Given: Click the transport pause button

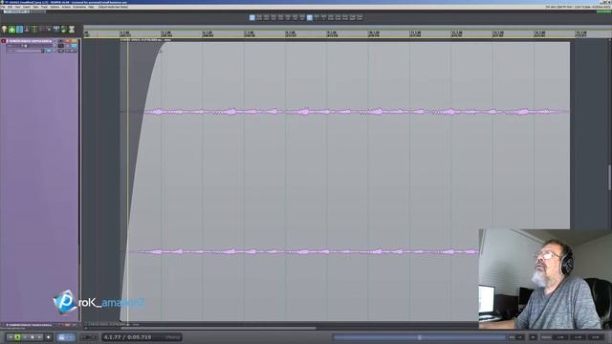Looking at the screenshot, I should pos(25,337).
